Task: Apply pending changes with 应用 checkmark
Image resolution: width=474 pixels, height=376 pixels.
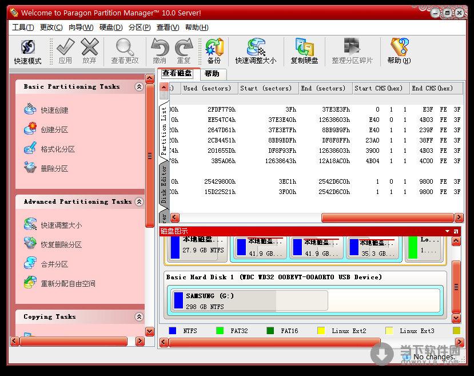Action: pyautogui.click(x=65, y=46)
